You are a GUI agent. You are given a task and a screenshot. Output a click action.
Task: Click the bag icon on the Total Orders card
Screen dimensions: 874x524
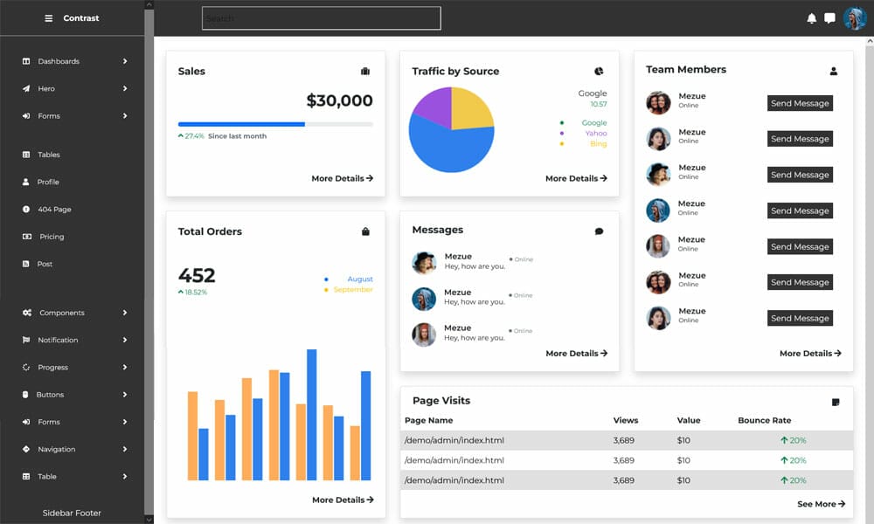pos(366,231)
